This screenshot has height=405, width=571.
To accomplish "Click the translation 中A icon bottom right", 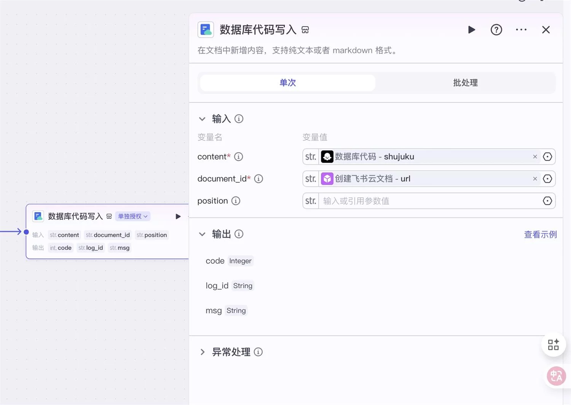I will click(557, 376).
